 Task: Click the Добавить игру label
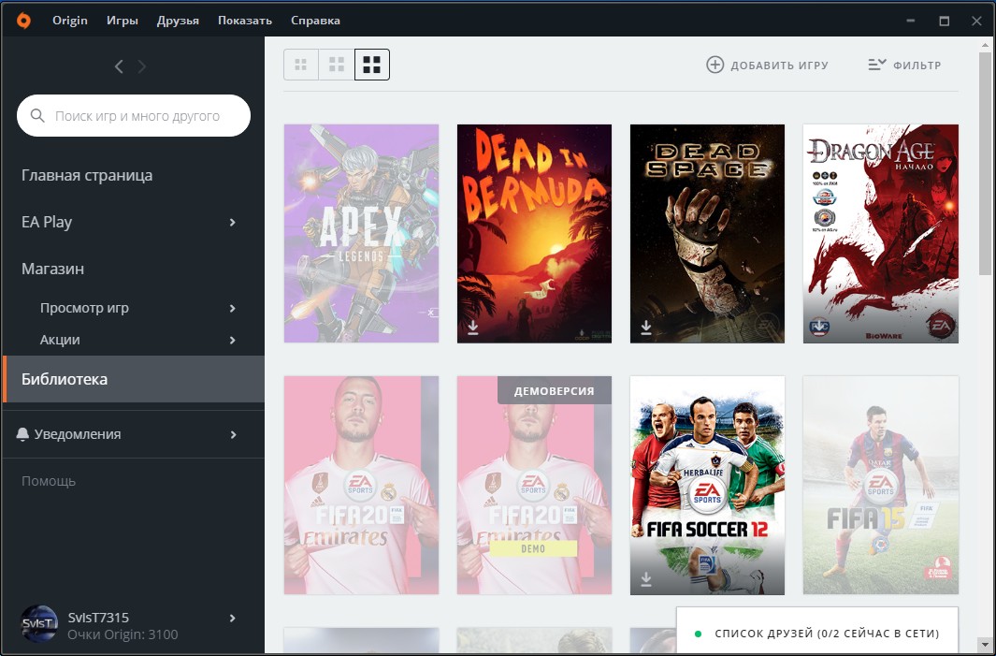click(x=779, y=65)
